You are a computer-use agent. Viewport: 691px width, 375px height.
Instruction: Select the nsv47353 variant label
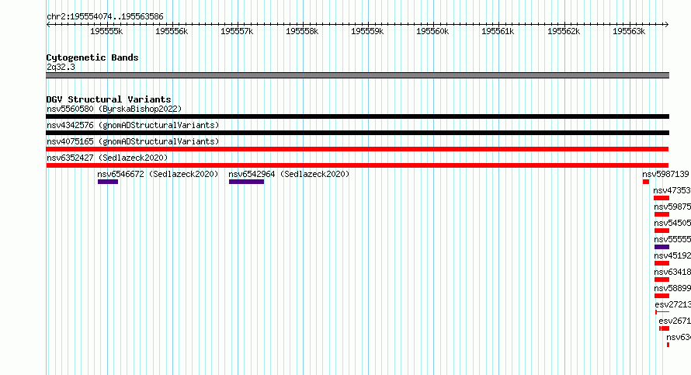click(672, 190)
